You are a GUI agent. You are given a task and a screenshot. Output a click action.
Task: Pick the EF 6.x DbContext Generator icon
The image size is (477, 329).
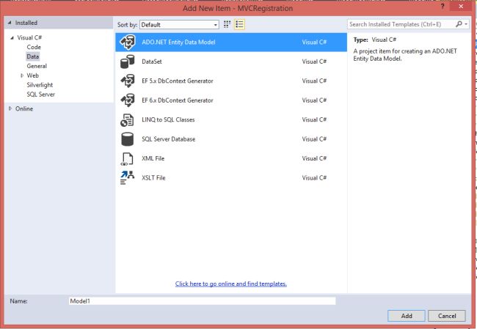128,100
